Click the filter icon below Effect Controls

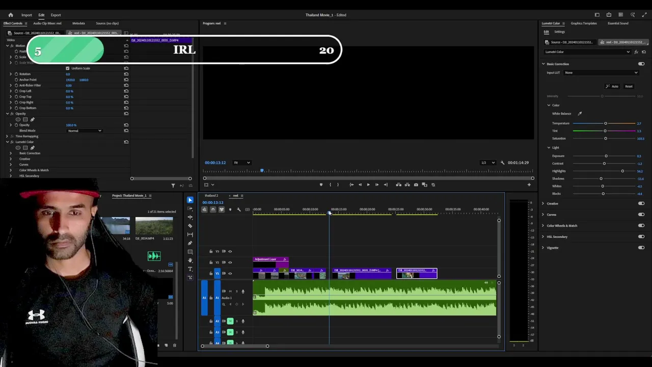click(x=173, y=186)
